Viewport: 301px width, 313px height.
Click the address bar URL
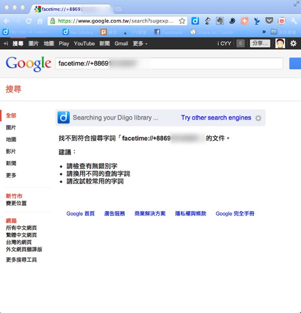click(116, 21)
